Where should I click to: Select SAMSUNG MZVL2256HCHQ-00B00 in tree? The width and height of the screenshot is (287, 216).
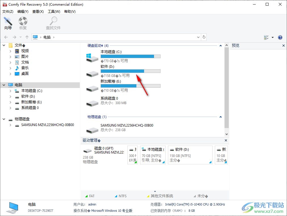[x=47, y=125]
